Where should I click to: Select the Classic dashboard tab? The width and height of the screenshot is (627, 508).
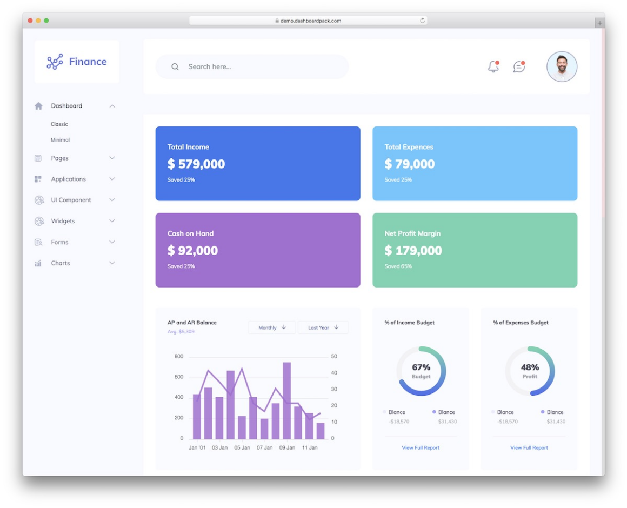[59, 124]
